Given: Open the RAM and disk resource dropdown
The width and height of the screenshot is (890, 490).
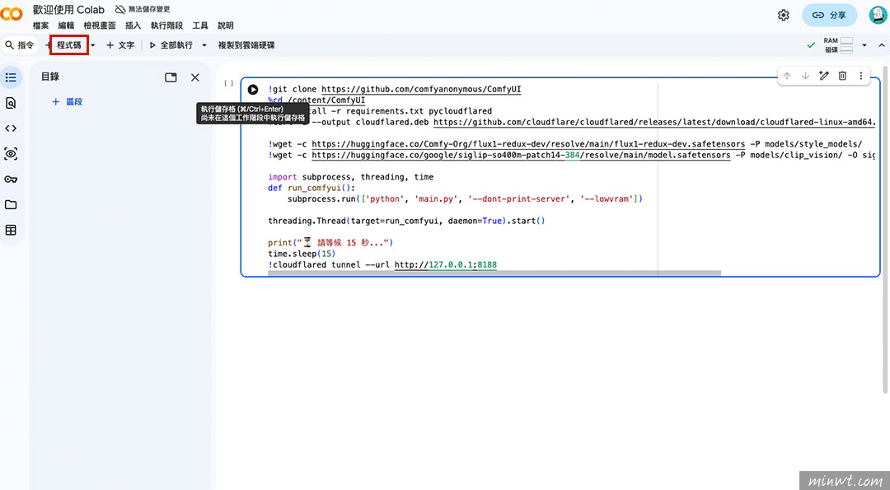Looking at the screenshot, I should pos(864,45).
